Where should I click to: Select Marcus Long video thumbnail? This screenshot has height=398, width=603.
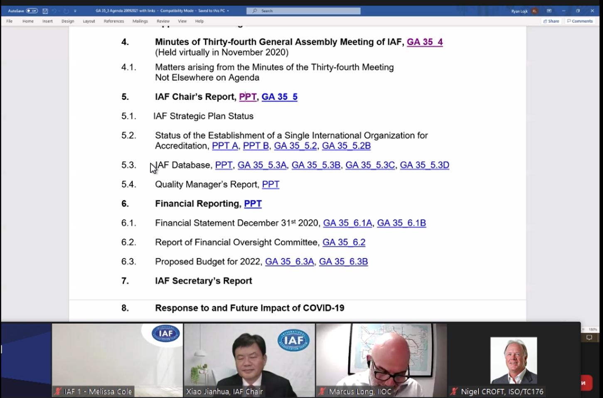point(381,360)
